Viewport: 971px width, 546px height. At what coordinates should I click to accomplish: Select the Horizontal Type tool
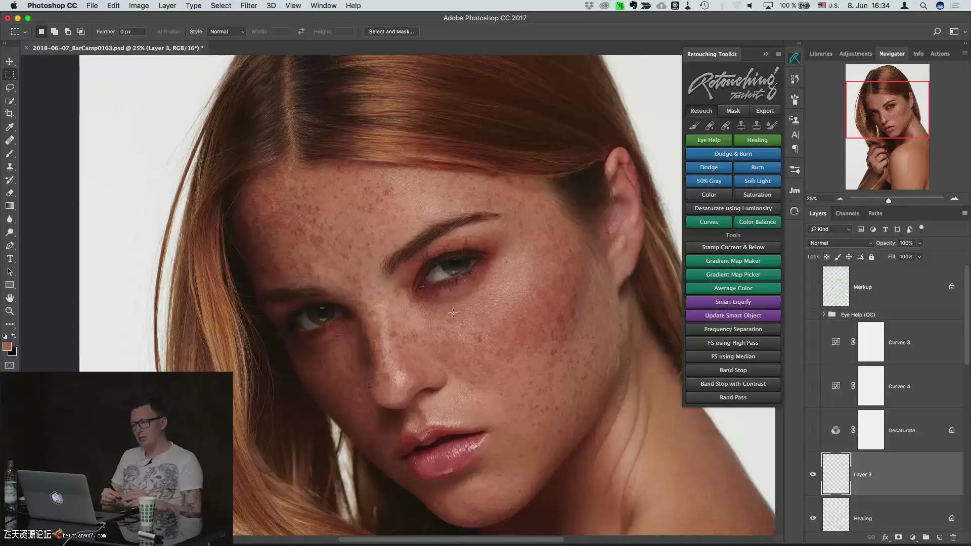(10, 258)
